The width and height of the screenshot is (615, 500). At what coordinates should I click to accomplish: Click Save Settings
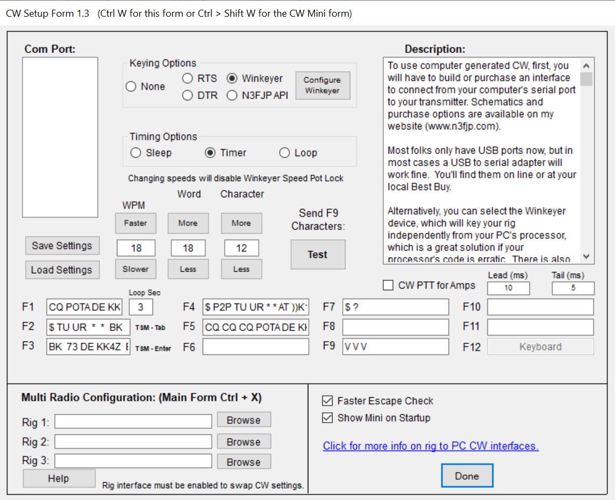pos(62,246)
